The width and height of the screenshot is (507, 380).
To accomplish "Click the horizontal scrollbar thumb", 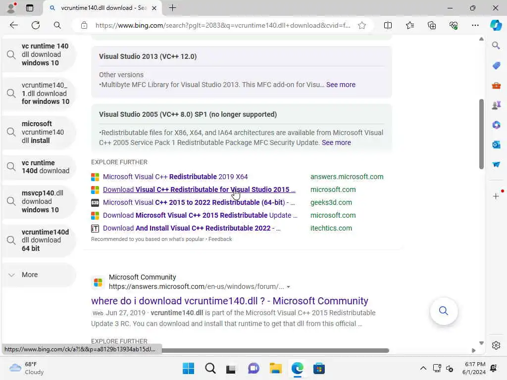I will (275, 351).
